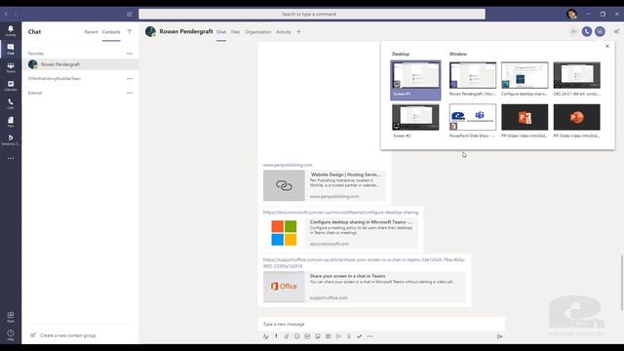The height and width of the screenshot is (351, 624).
Task: Open the support.office.com share screen link
Action: [x=364, y=262]
